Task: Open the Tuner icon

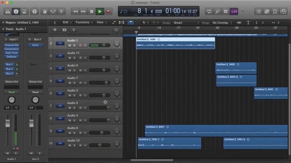Action: [x=217, y=12]
